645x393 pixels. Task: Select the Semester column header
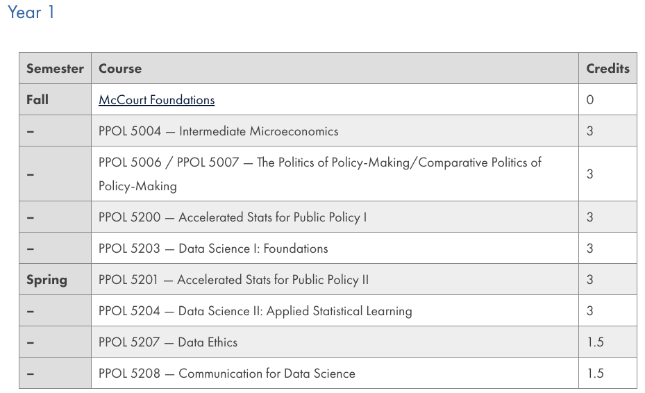click(x=55, y=68)
